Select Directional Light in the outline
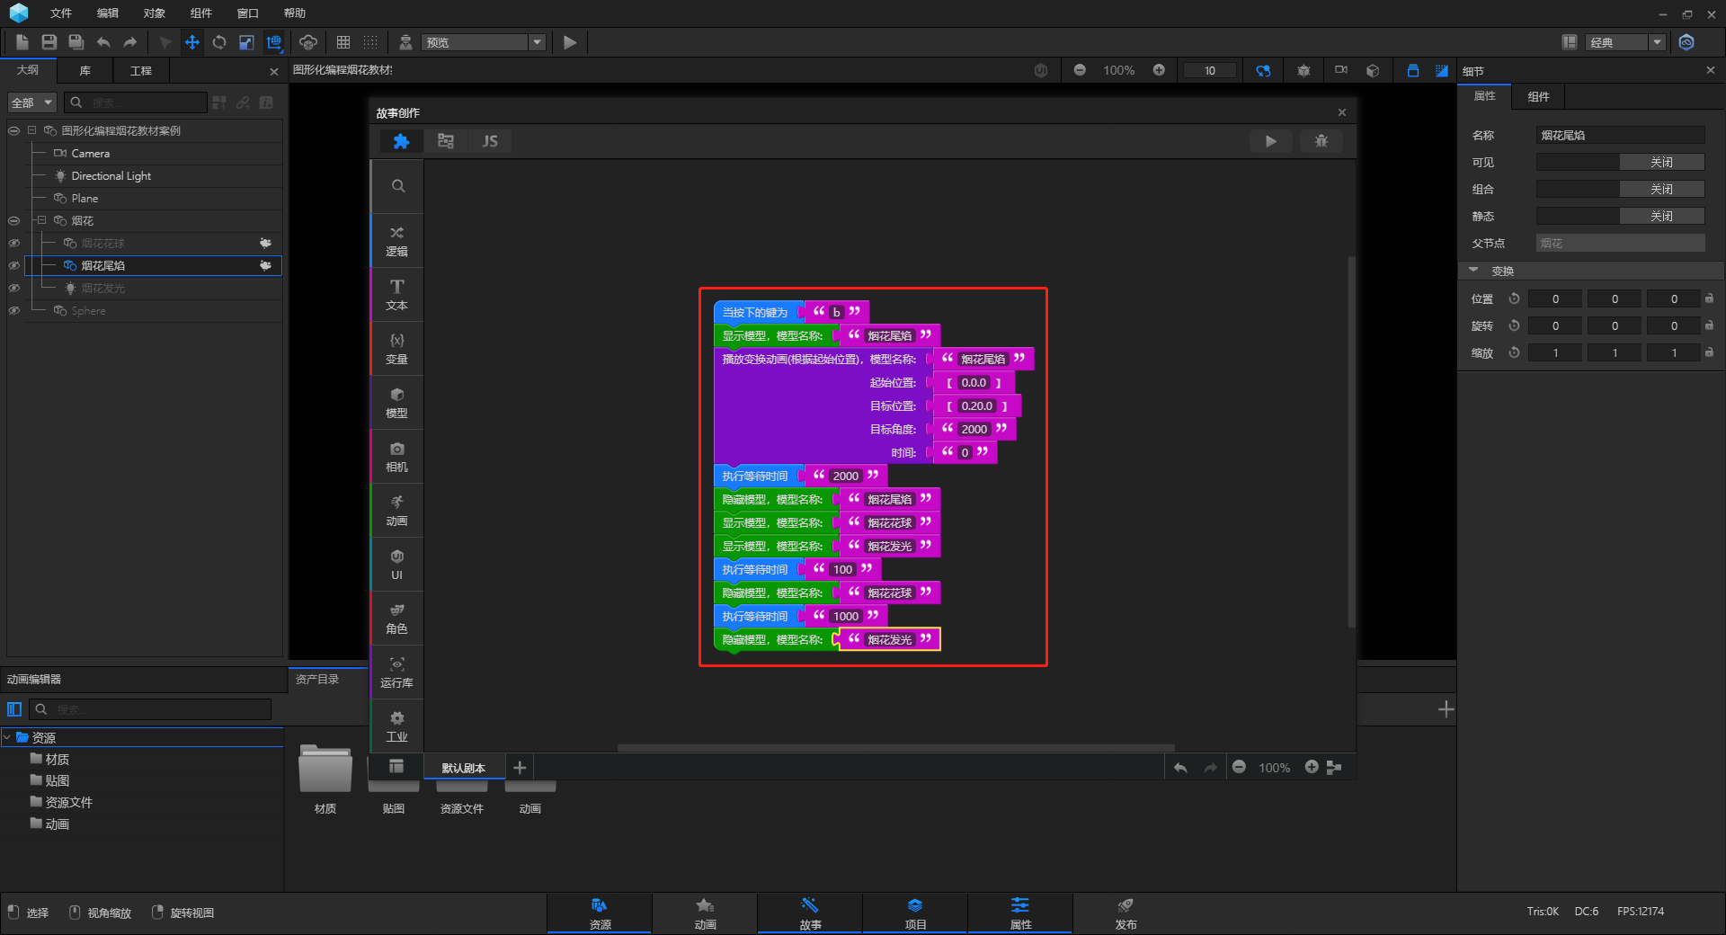The width and height of the screenshot is (1726, 935). pos(111,176)
